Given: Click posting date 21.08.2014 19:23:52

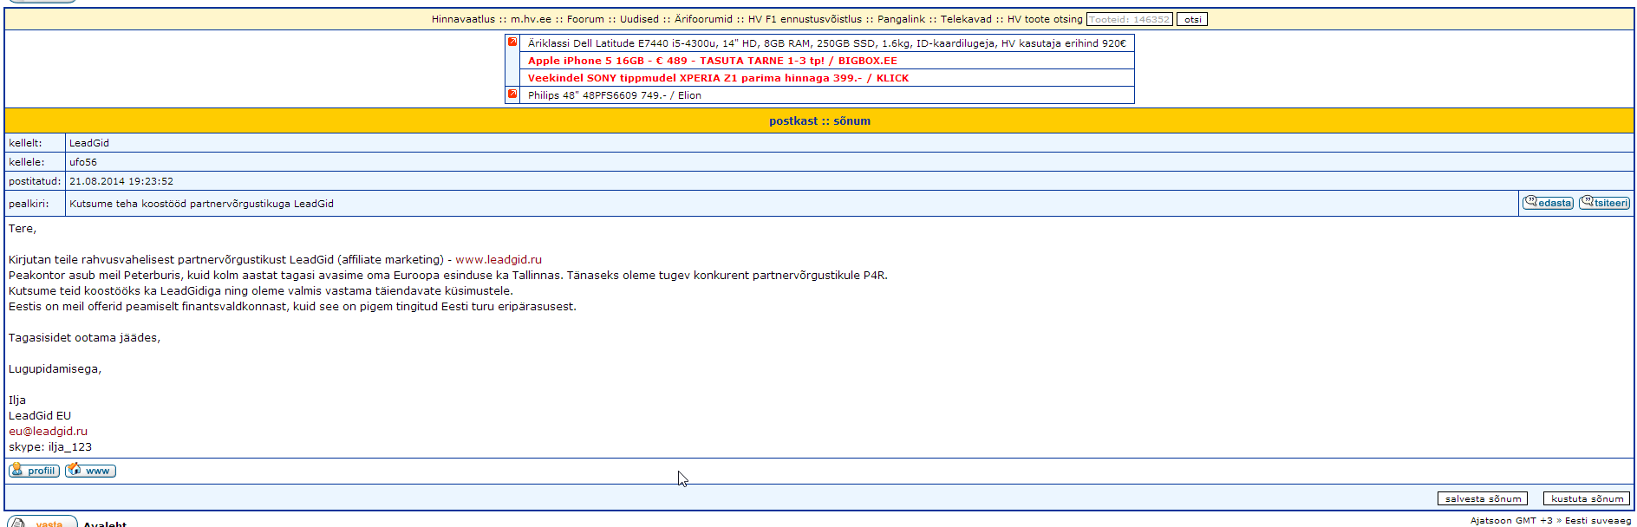Looking at the screenshot, I should (x=121, y=181).
